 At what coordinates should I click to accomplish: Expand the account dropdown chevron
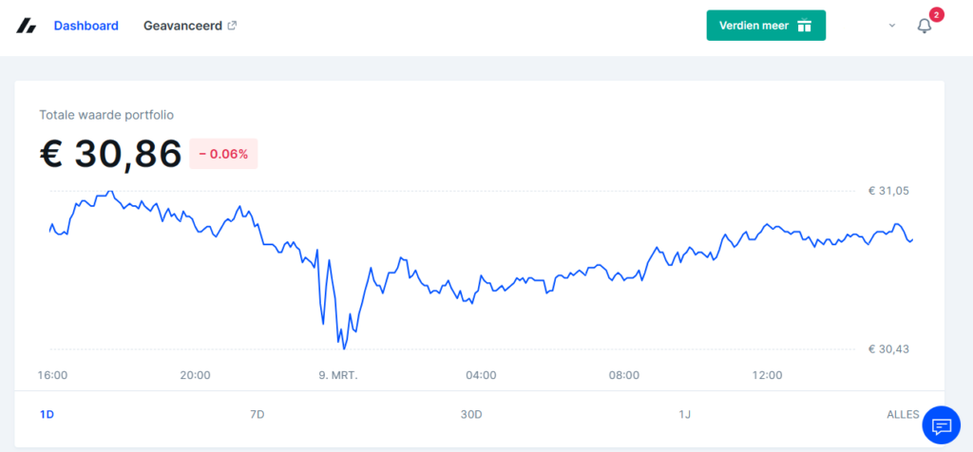[892, 26]
